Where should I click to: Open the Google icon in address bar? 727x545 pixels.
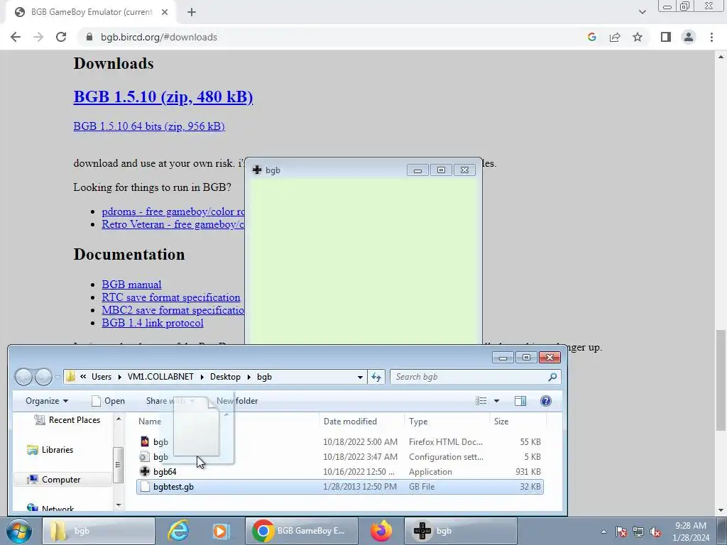[591, 37]
